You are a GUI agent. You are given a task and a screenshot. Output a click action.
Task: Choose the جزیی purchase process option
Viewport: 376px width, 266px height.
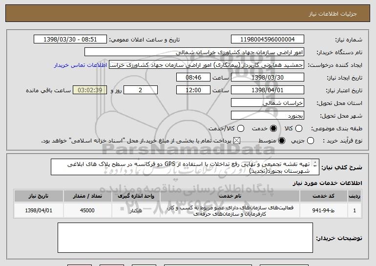pos(310,141)
